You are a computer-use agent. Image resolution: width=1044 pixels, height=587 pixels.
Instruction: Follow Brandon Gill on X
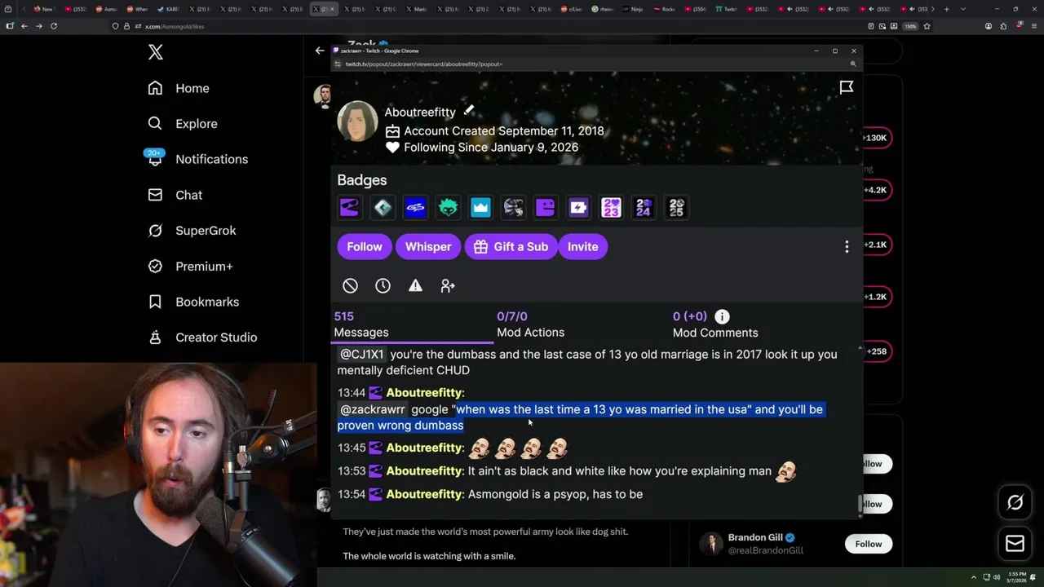(x=869, y=544)
